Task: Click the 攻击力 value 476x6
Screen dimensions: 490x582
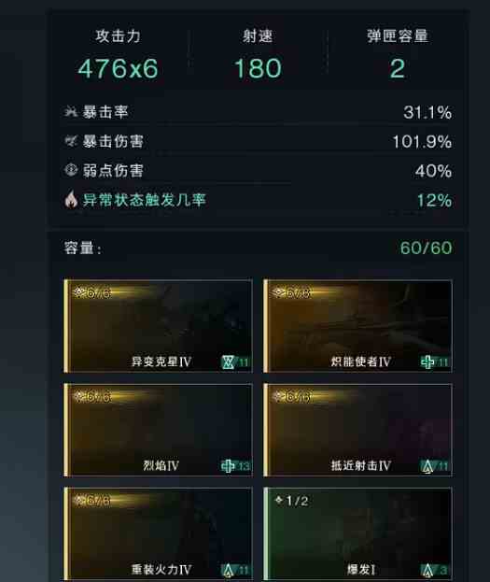Action: [x=118, y=69]
